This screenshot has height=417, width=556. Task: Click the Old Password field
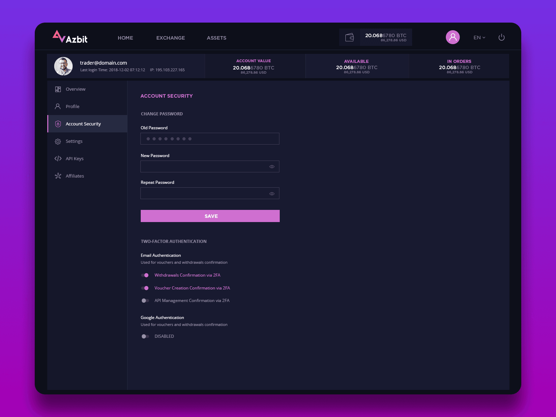point(210,139)
